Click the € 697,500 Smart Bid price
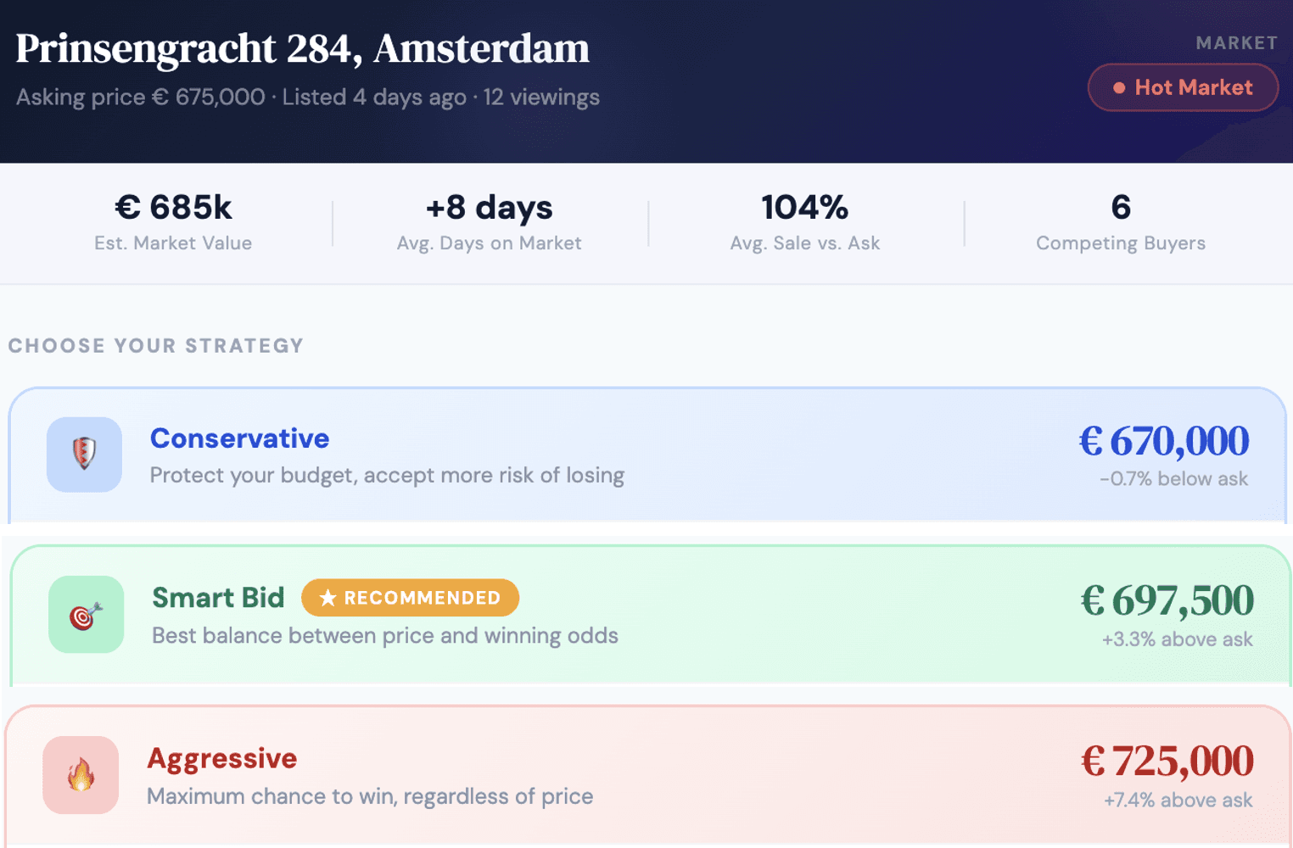The height and width of the screenshot is (848, 1293). point(1167,600)
